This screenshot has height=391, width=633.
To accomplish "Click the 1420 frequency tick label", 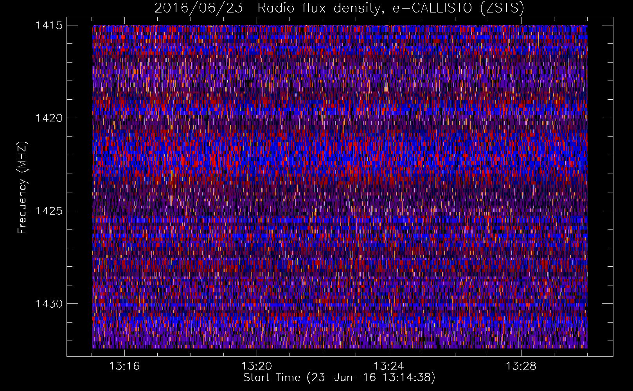I will pos(49,118).
